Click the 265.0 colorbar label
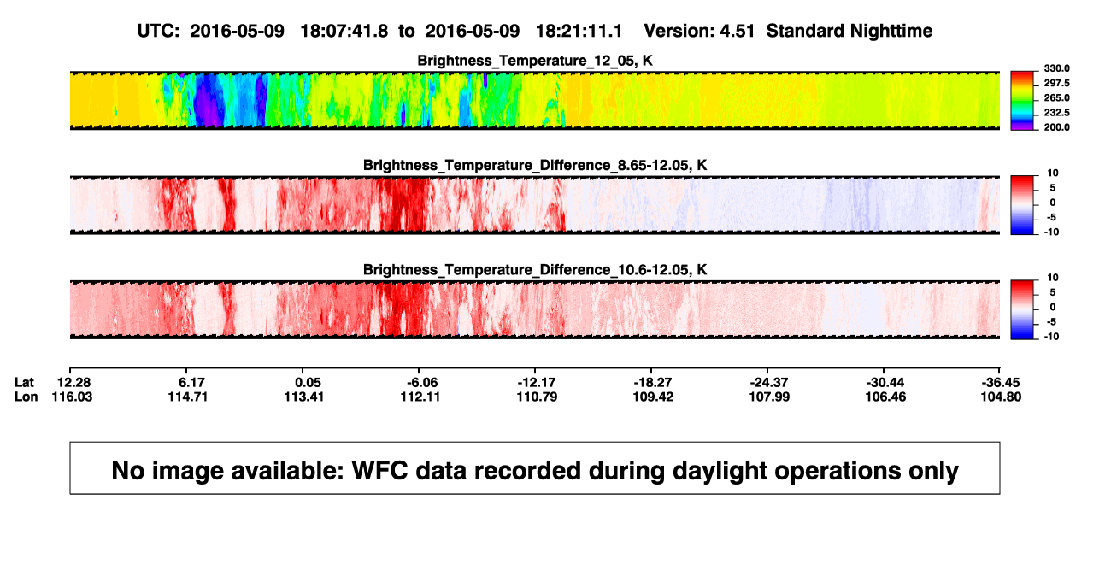Image resolution: width=1111 pixels, height=570 pixels. [1055, 98]
